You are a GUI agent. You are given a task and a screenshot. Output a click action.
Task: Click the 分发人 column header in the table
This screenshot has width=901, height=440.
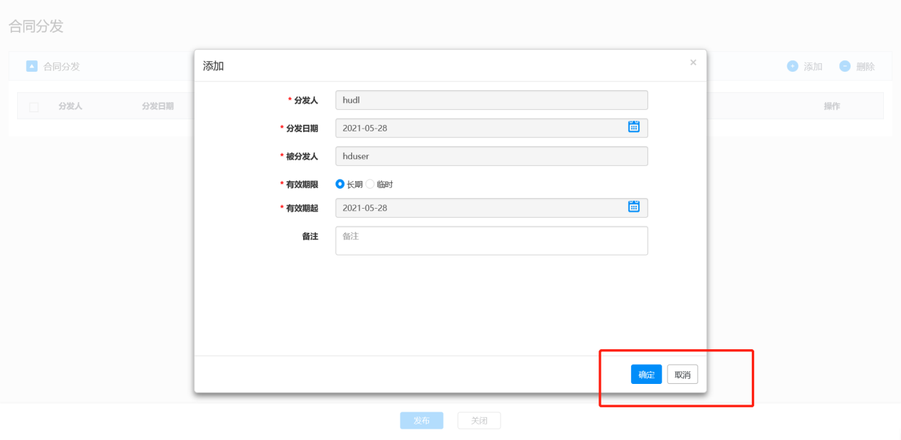coord(70,106)
